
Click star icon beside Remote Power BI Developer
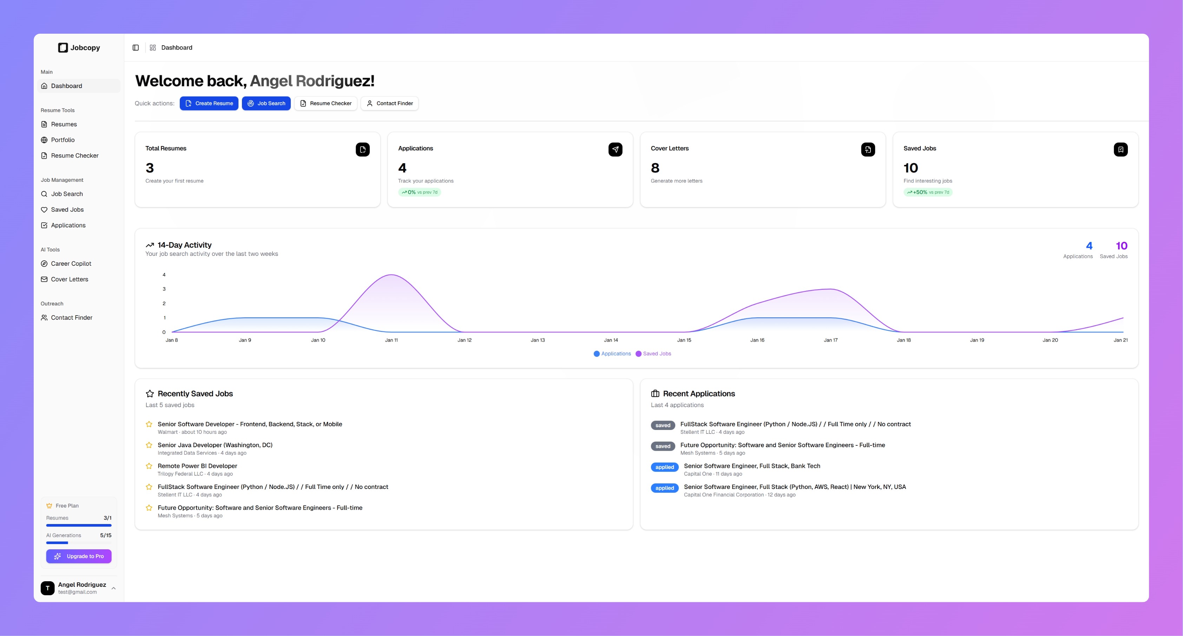pyautogui.click(x=149, y=466)
